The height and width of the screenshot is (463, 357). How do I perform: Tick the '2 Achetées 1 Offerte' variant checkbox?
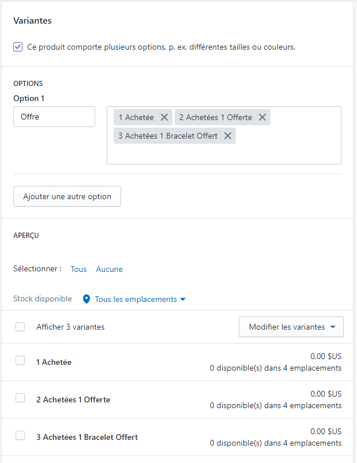(20, 398)
